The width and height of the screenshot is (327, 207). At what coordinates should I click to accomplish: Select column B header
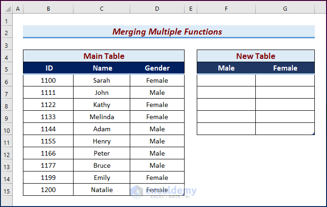click(x=48, y=9)
